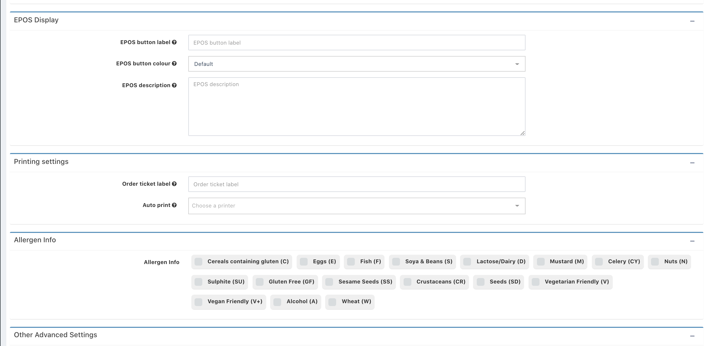Tick the Cereals containing gluten checkbox
Image resolution: width=705 pixels, height=346 pixels.
pos(198,262)
